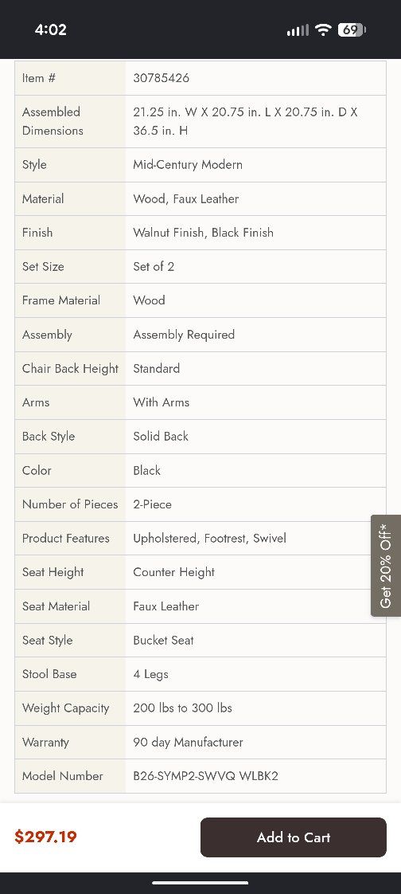Tap the Stool Base 4 Legs value
Image resolution: width=401 pixels, height=894 pixels.
[151, 675]
